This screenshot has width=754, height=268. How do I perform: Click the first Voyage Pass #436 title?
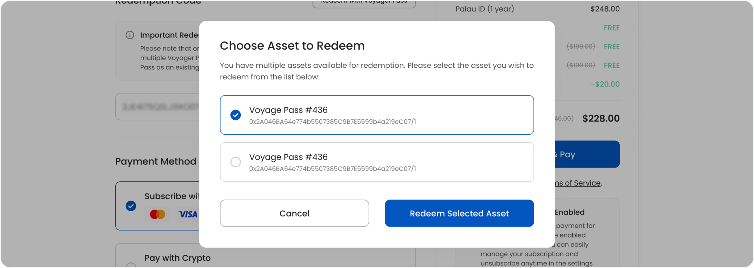click(x=288, y=110)
